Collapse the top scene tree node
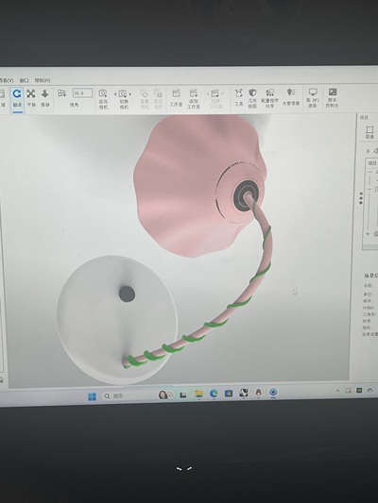The image size is (378, 503). pyautogui.click(x=370, y=173)
